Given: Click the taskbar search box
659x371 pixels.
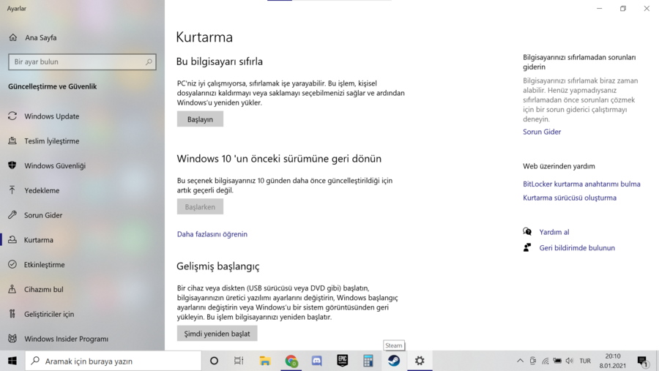Looking at the screenshot, I should point(113,361).
